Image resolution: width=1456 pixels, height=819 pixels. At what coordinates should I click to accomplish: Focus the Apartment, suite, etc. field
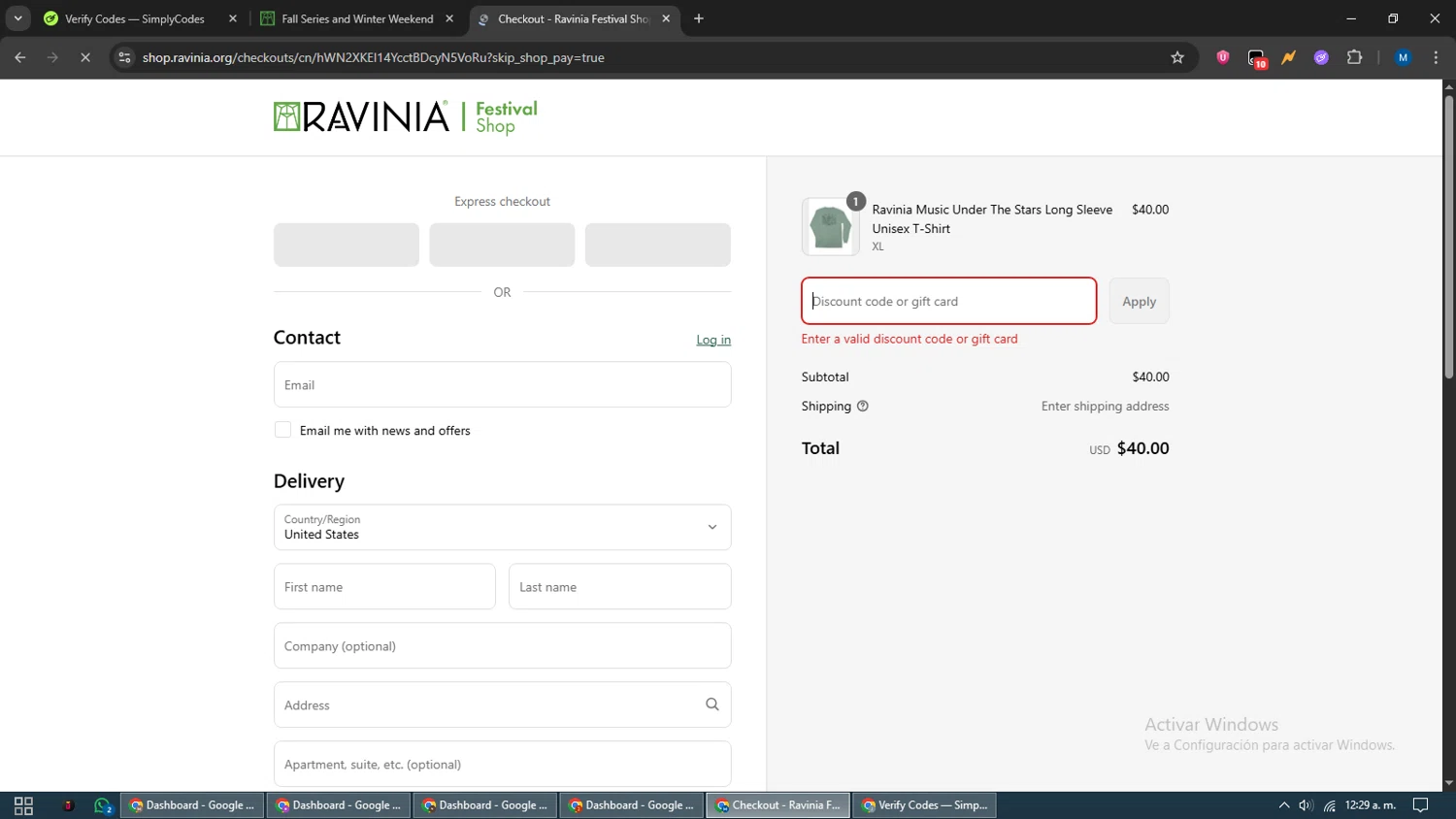tap(502, 764)
